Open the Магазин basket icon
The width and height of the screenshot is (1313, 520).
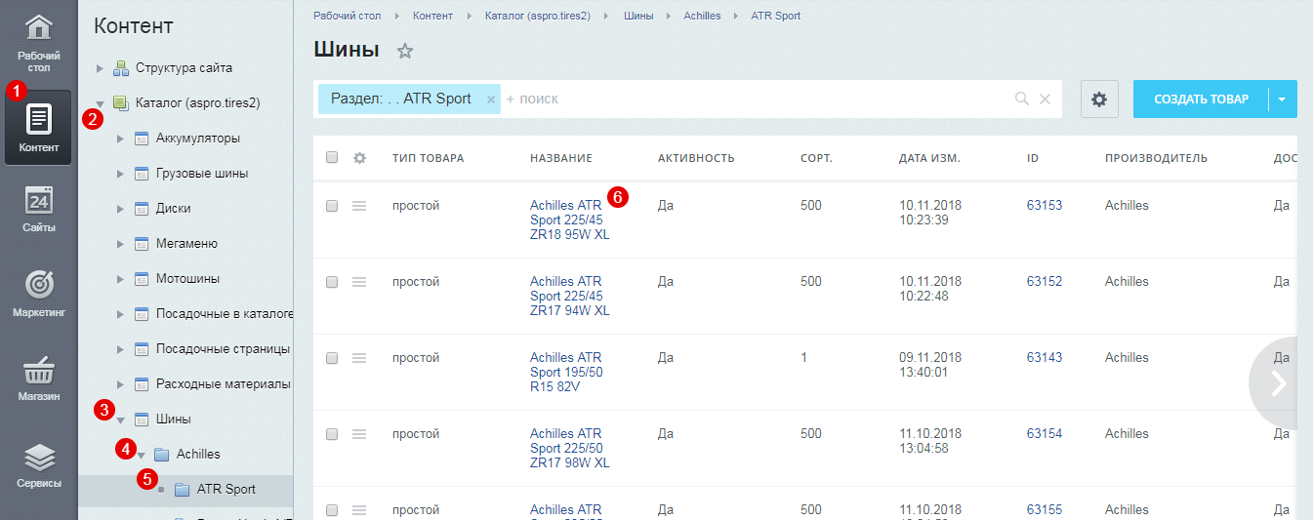point(38,372)
